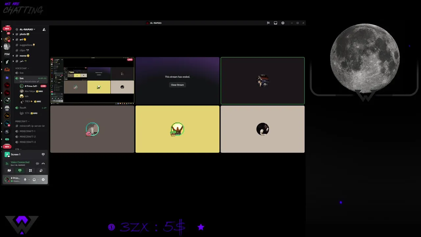Click the lower NEW badge in server list
421x237 pixels.
[7, 147]
